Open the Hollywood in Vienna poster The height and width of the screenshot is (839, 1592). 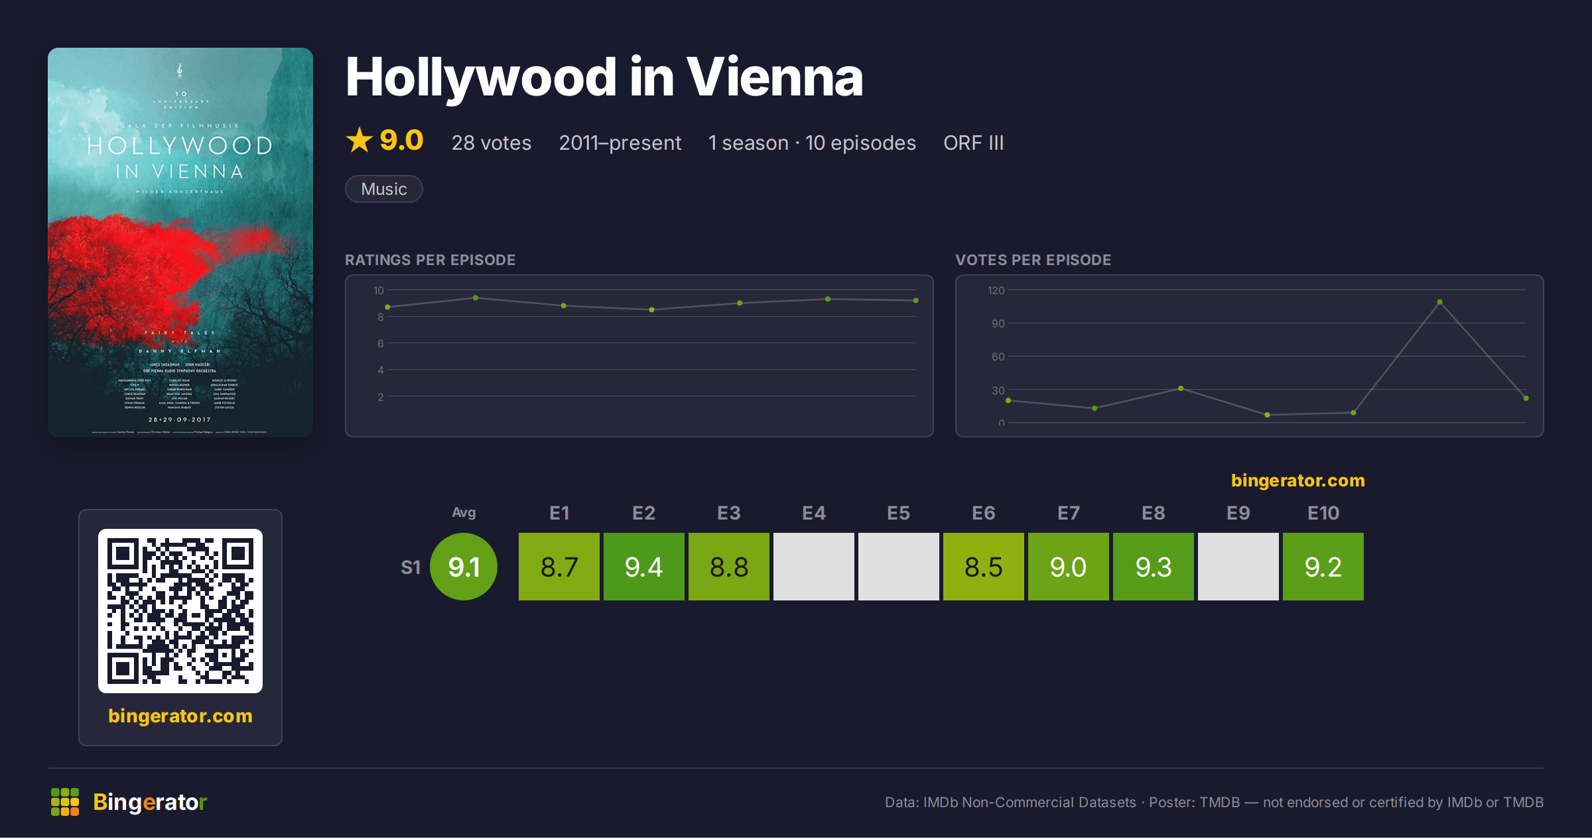pos(180,243)
